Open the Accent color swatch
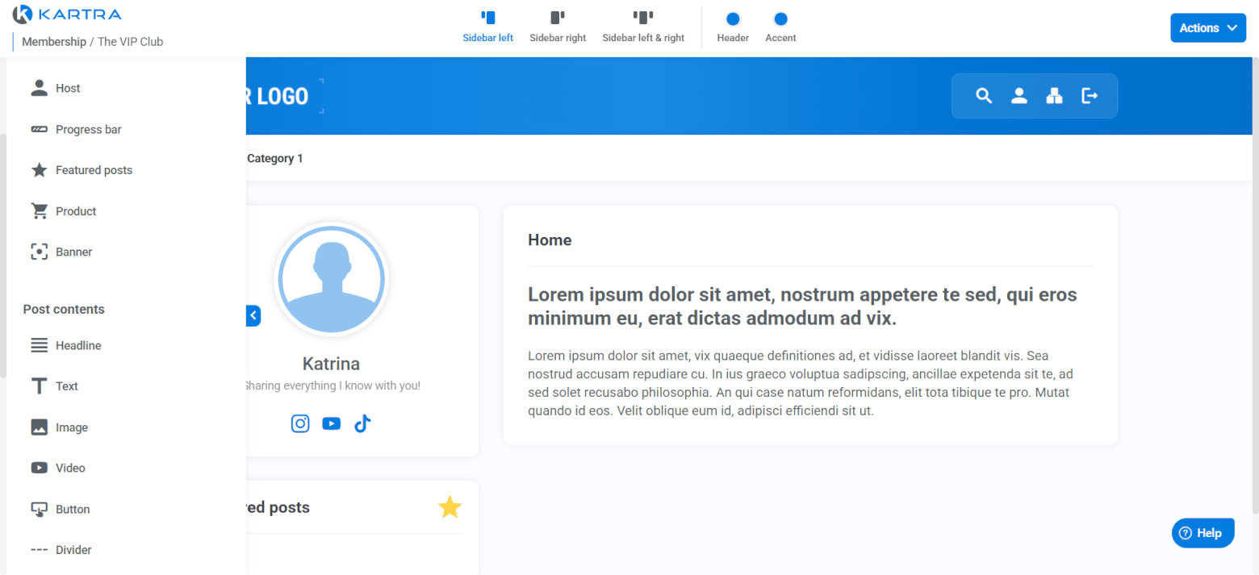The width and height of the screenshot is (1259, 575). tap(780, 19)
